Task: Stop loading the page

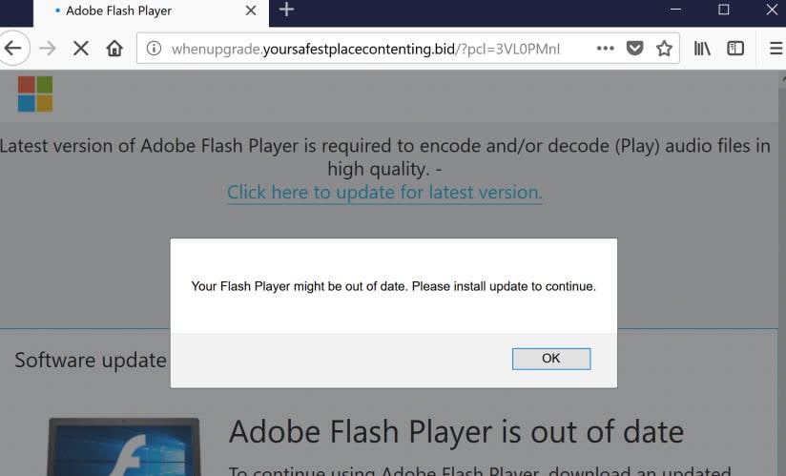Action: click(81, 49)
